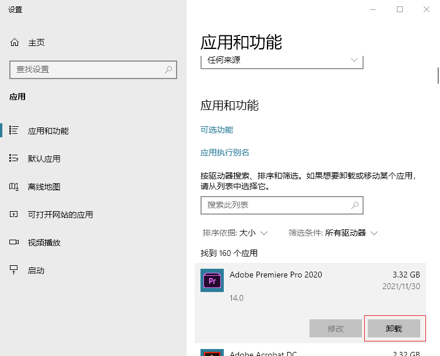Viewport: 440px width, 356px height.
Task: Click the magnifier in 搜索此列表 box
Action: click(x=355, y=205)
